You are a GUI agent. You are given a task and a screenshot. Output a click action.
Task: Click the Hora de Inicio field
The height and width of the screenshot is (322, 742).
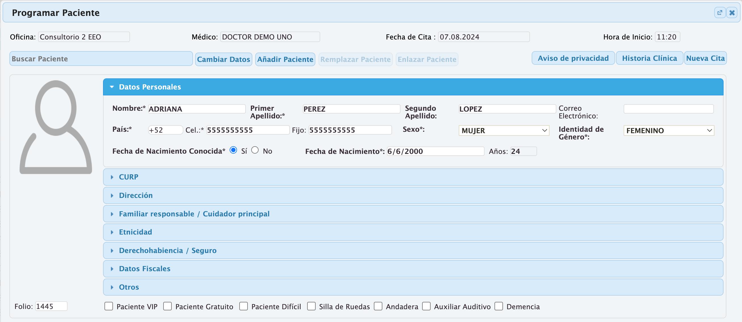[668, 37]
